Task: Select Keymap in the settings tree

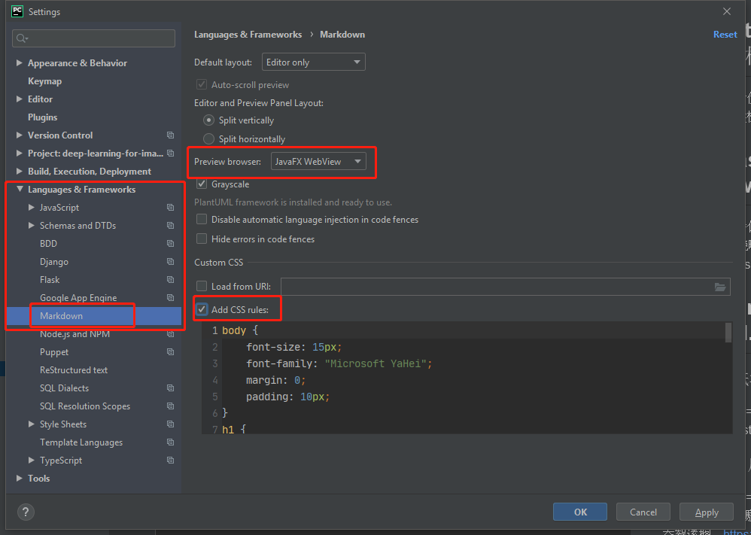Action: coord(44,81)
